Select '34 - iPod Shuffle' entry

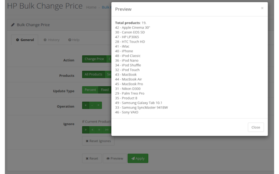point(128,65)
